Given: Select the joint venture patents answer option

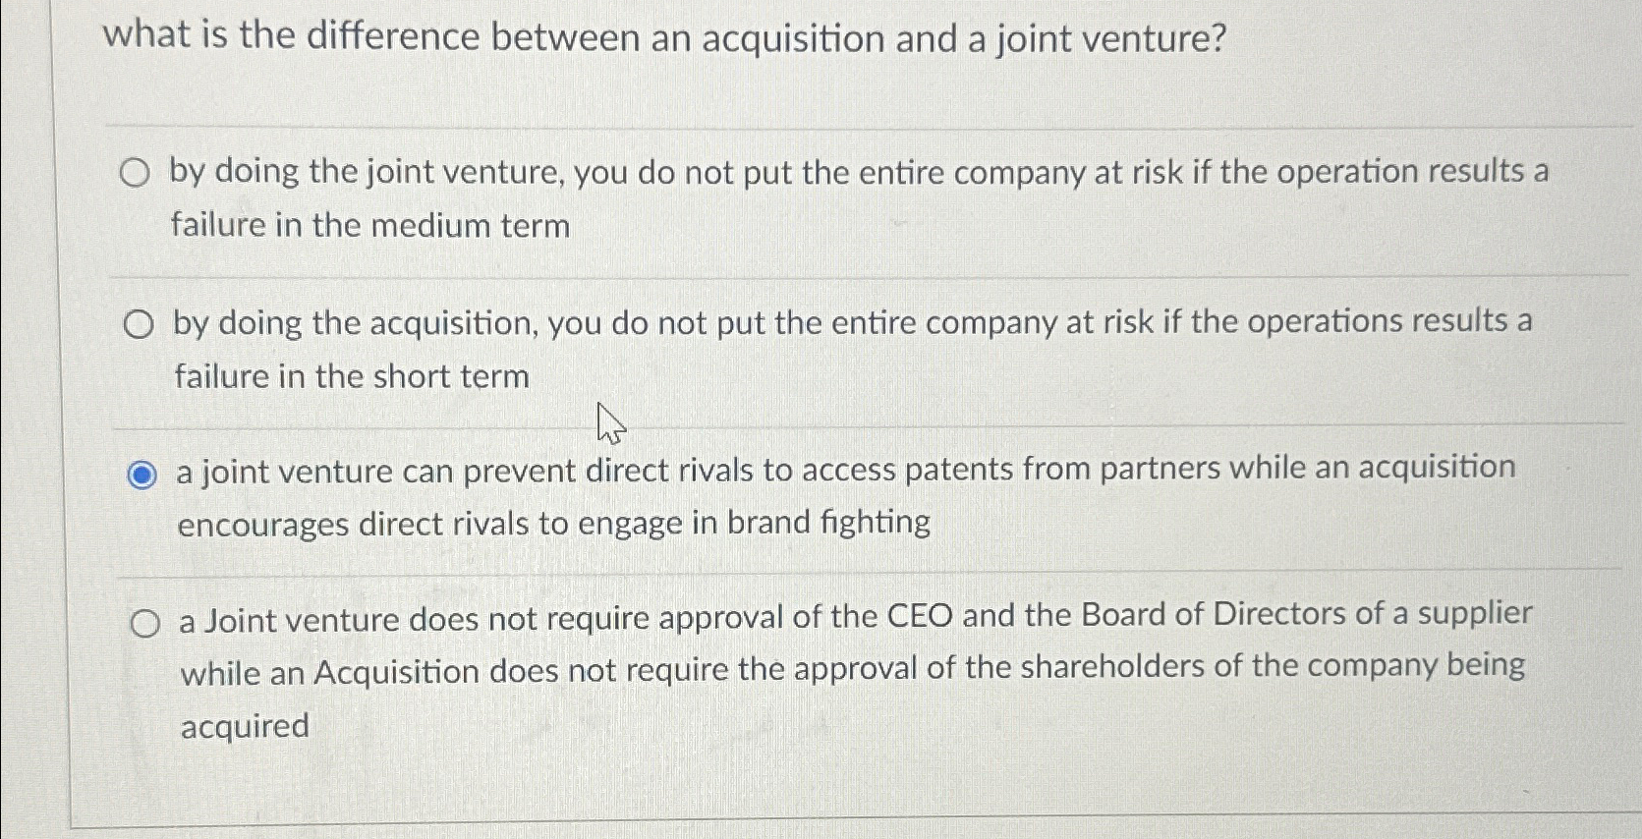Looking at the screenshot, I should (140, 474).
